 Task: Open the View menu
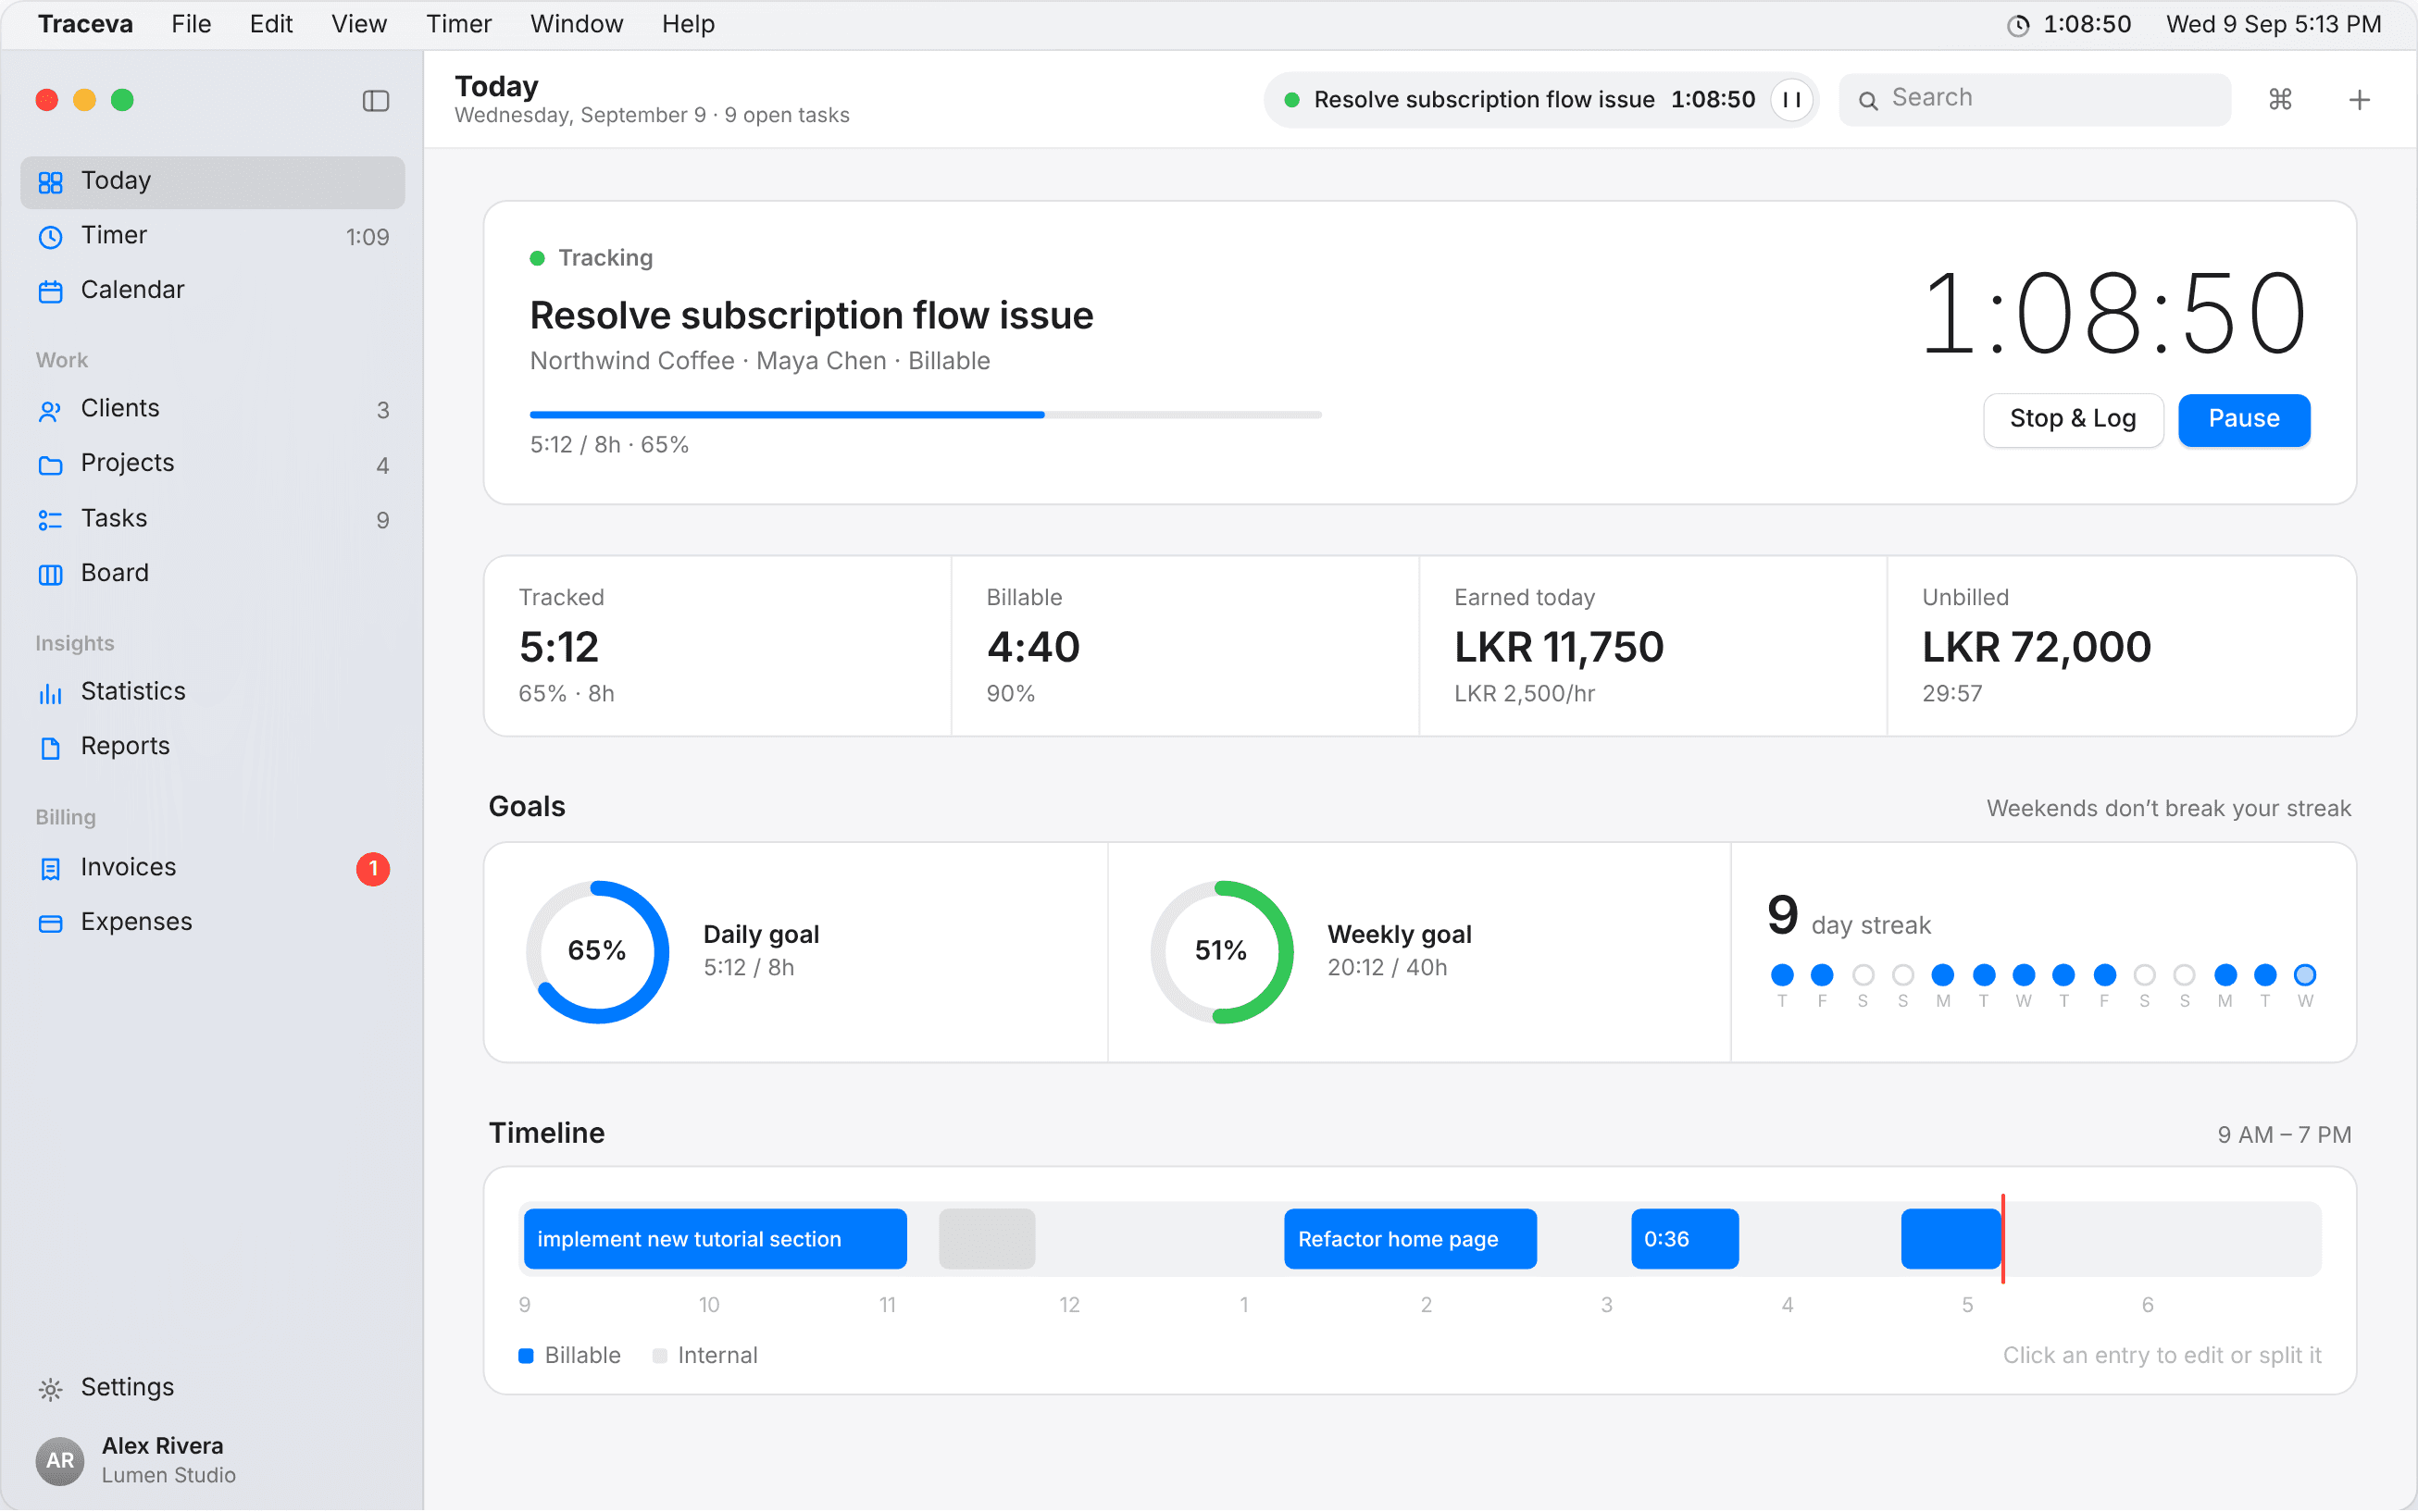click(x=359, y=24)
